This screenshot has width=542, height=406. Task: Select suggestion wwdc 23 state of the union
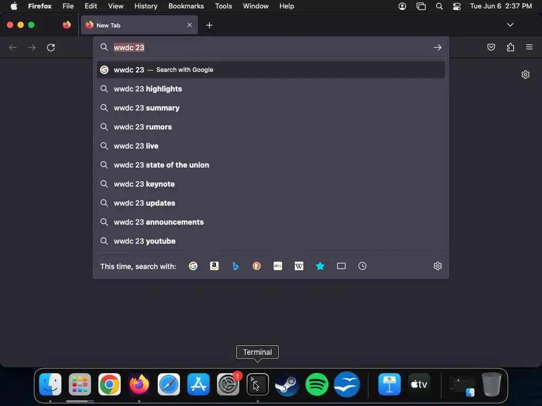(270, 165)
